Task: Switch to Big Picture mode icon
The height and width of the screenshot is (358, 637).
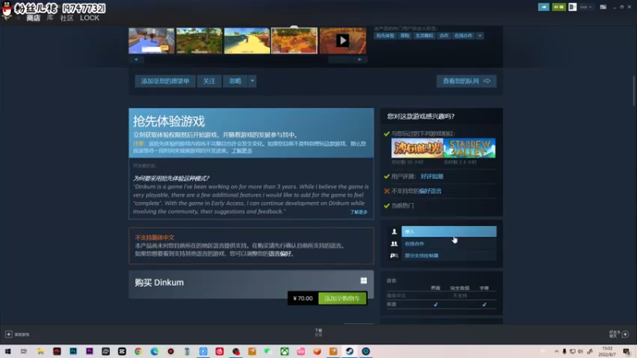Action: [x=604, y=7]
